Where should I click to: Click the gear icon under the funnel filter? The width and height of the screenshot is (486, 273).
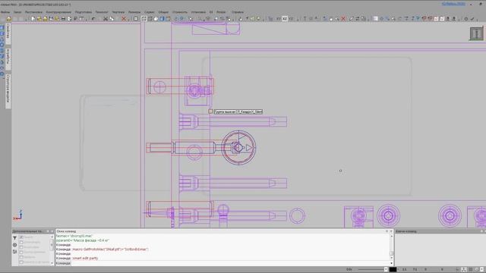tap(14, 245)
